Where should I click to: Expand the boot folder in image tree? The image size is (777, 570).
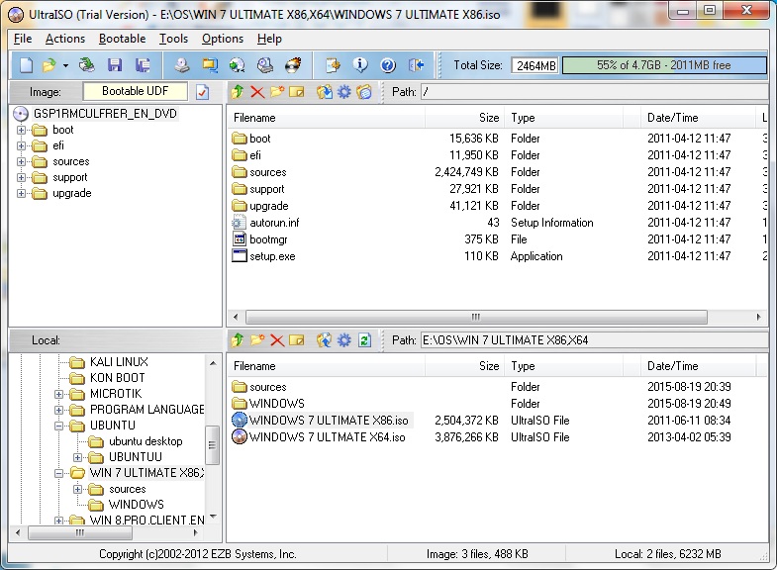coord(21,131)
